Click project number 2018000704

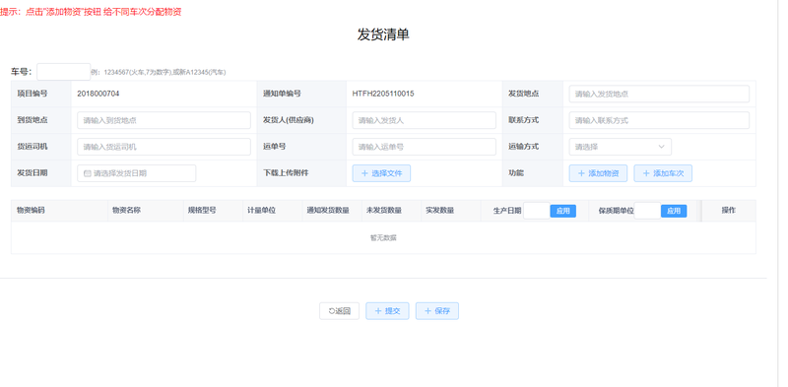click(x=98, y=94)
